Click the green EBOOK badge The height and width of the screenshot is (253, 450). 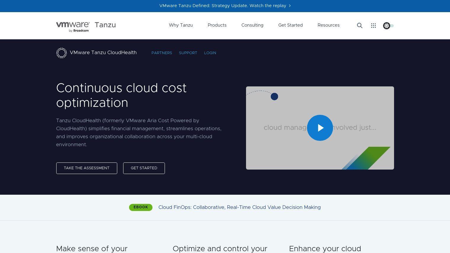click(141, 207)
